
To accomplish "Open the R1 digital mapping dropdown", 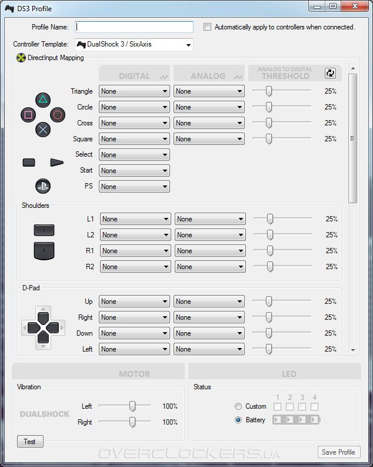I will tap(136, 251).
